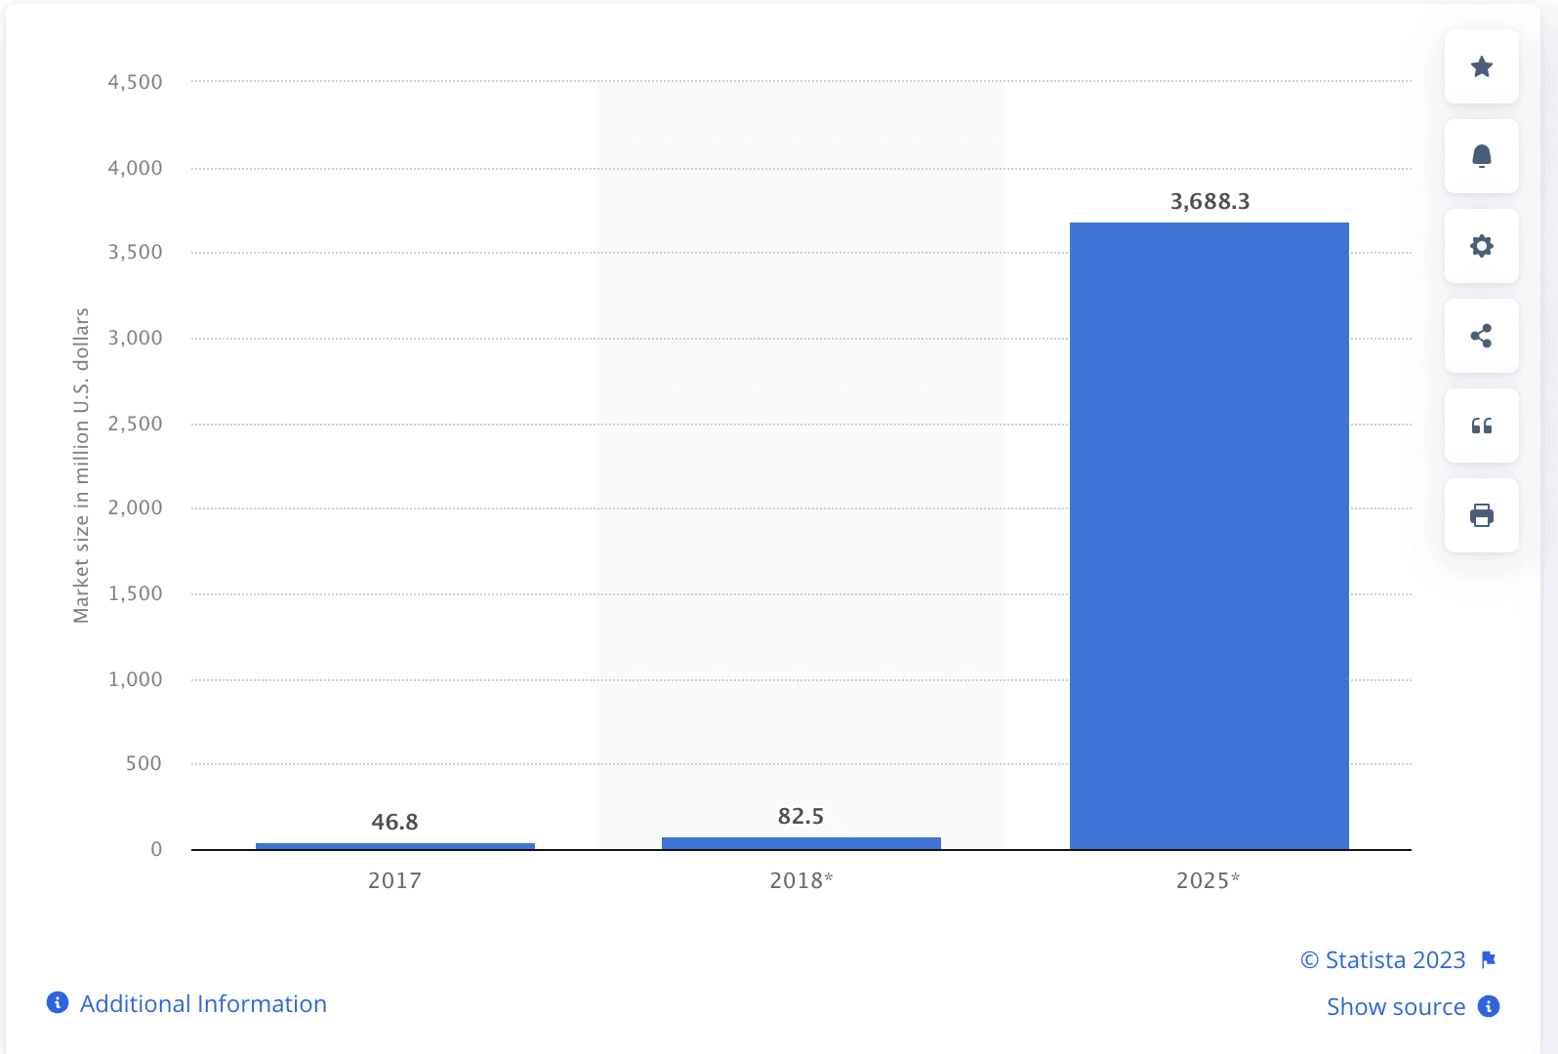Click the 1,500 y-axis label

click(x=136, y=593)
